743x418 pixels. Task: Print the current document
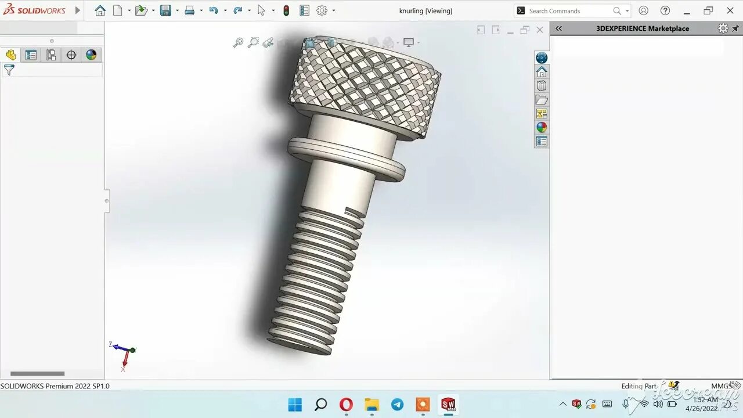190,10
